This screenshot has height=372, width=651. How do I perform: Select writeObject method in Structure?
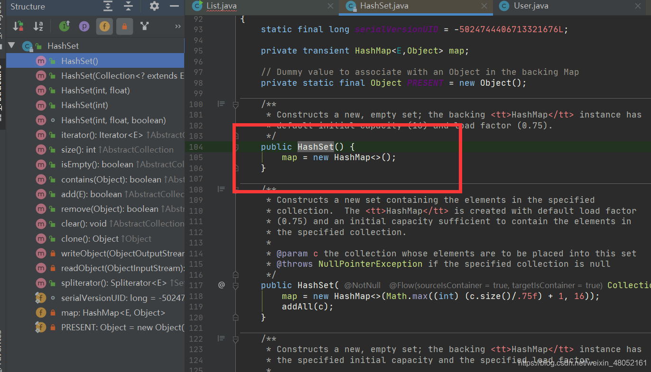[x=95, y=254]
